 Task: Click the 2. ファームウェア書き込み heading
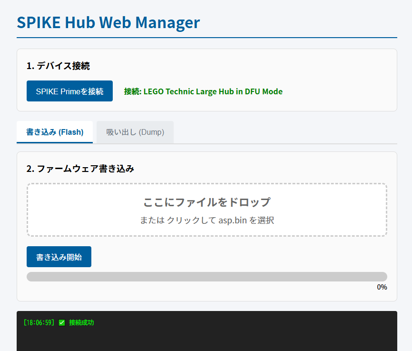pyautogui.click(x=80, y=169)
